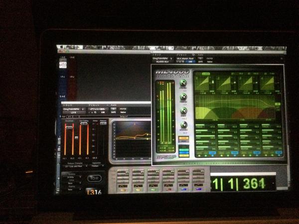Open the Release Character dropdown in L316

point(76,166)
